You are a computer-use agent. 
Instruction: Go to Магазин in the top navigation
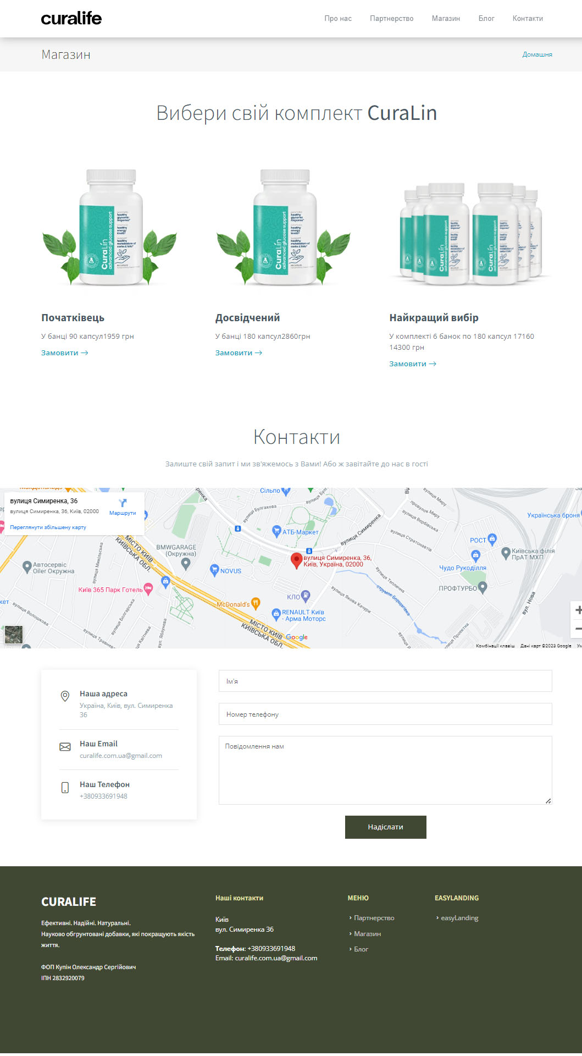[x=446, y=19]
